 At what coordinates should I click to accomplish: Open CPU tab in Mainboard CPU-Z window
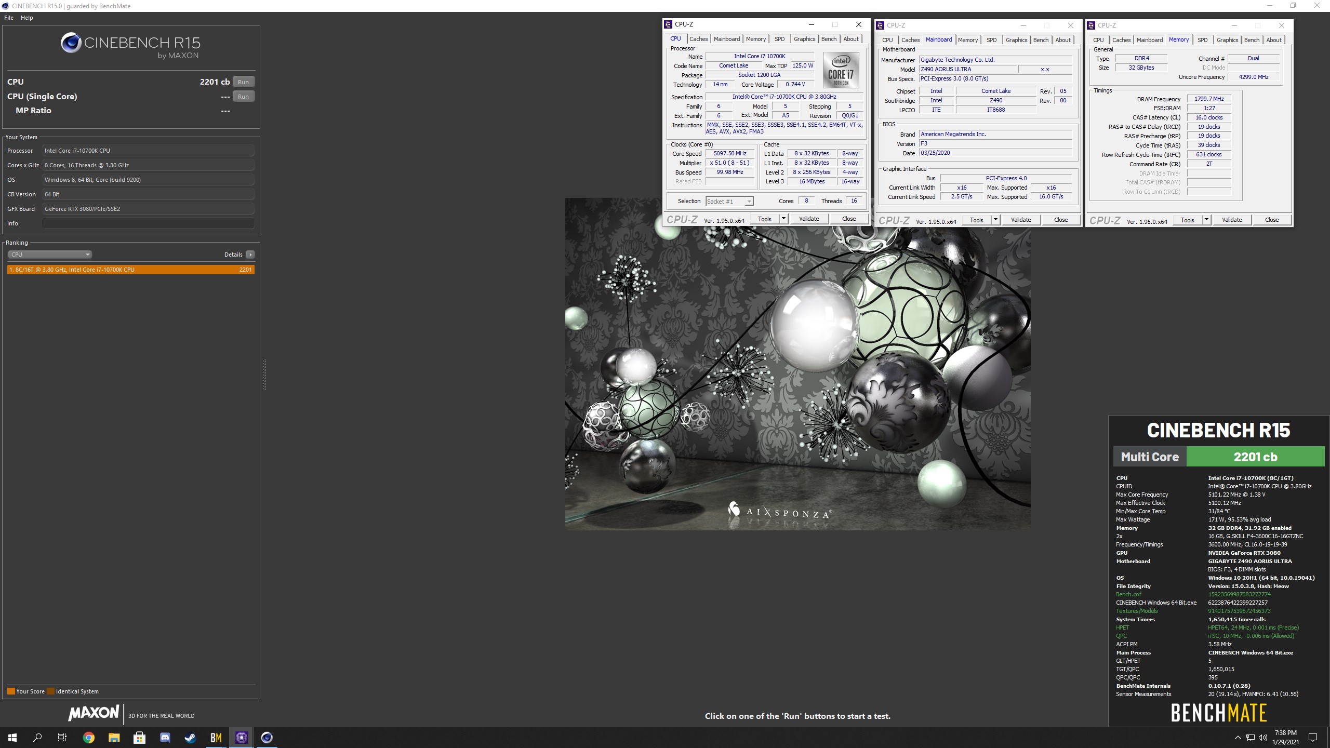[887, 40]
